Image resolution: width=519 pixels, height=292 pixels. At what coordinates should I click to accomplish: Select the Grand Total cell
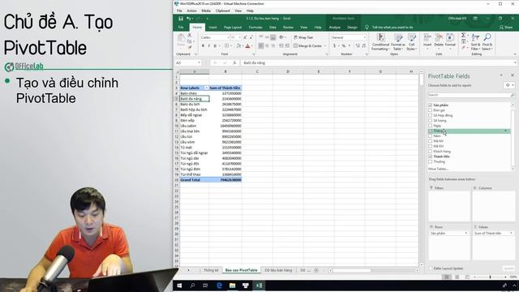click(195, 180)
